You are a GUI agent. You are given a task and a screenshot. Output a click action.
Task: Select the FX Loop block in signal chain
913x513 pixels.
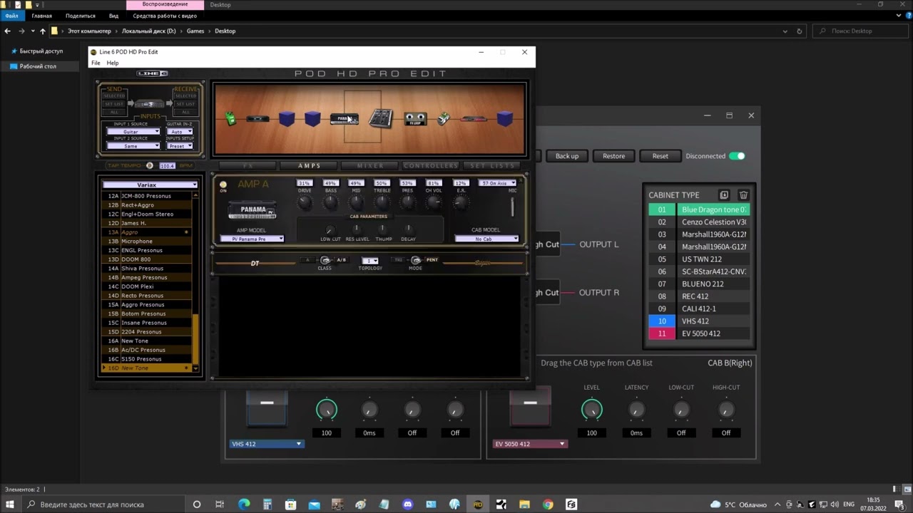415,119
